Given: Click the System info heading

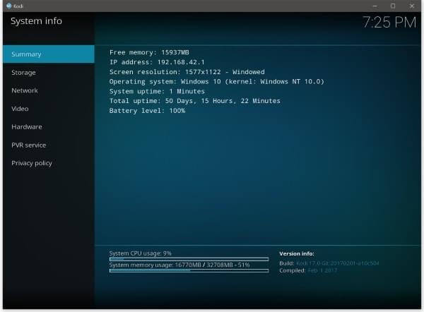Looking at the screenshot, I should 36,21.
